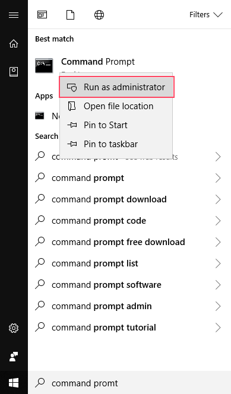Click the Command Prompt app icon
This screenshot has width=231, height=394.
click(x=44, y=66)
